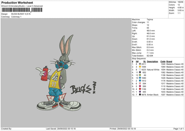Image resolution: width=185 pixels, height=131 pixels.
Task: Click the N# column header
Action: [137, 61]
